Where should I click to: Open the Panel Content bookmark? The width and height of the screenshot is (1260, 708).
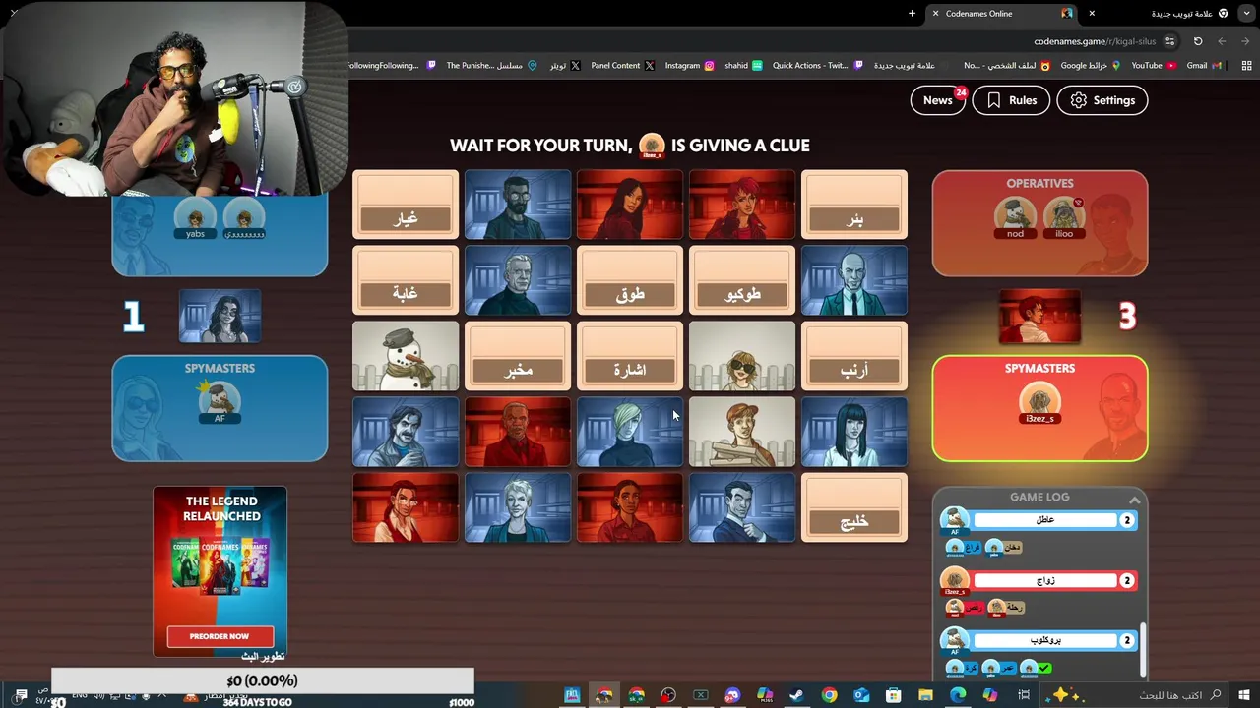[x=622, y=66]
